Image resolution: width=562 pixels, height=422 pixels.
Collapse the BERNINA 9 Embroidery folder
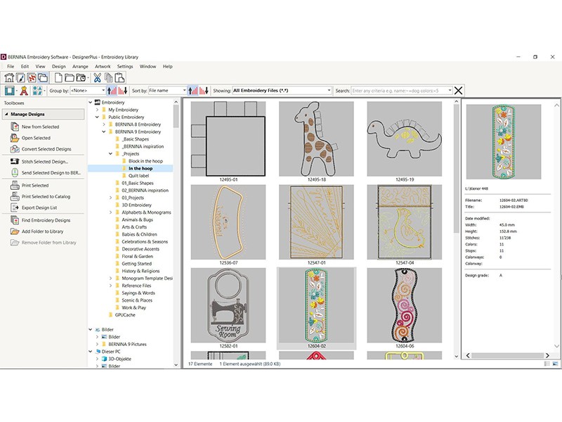click(x=103, y=132)
